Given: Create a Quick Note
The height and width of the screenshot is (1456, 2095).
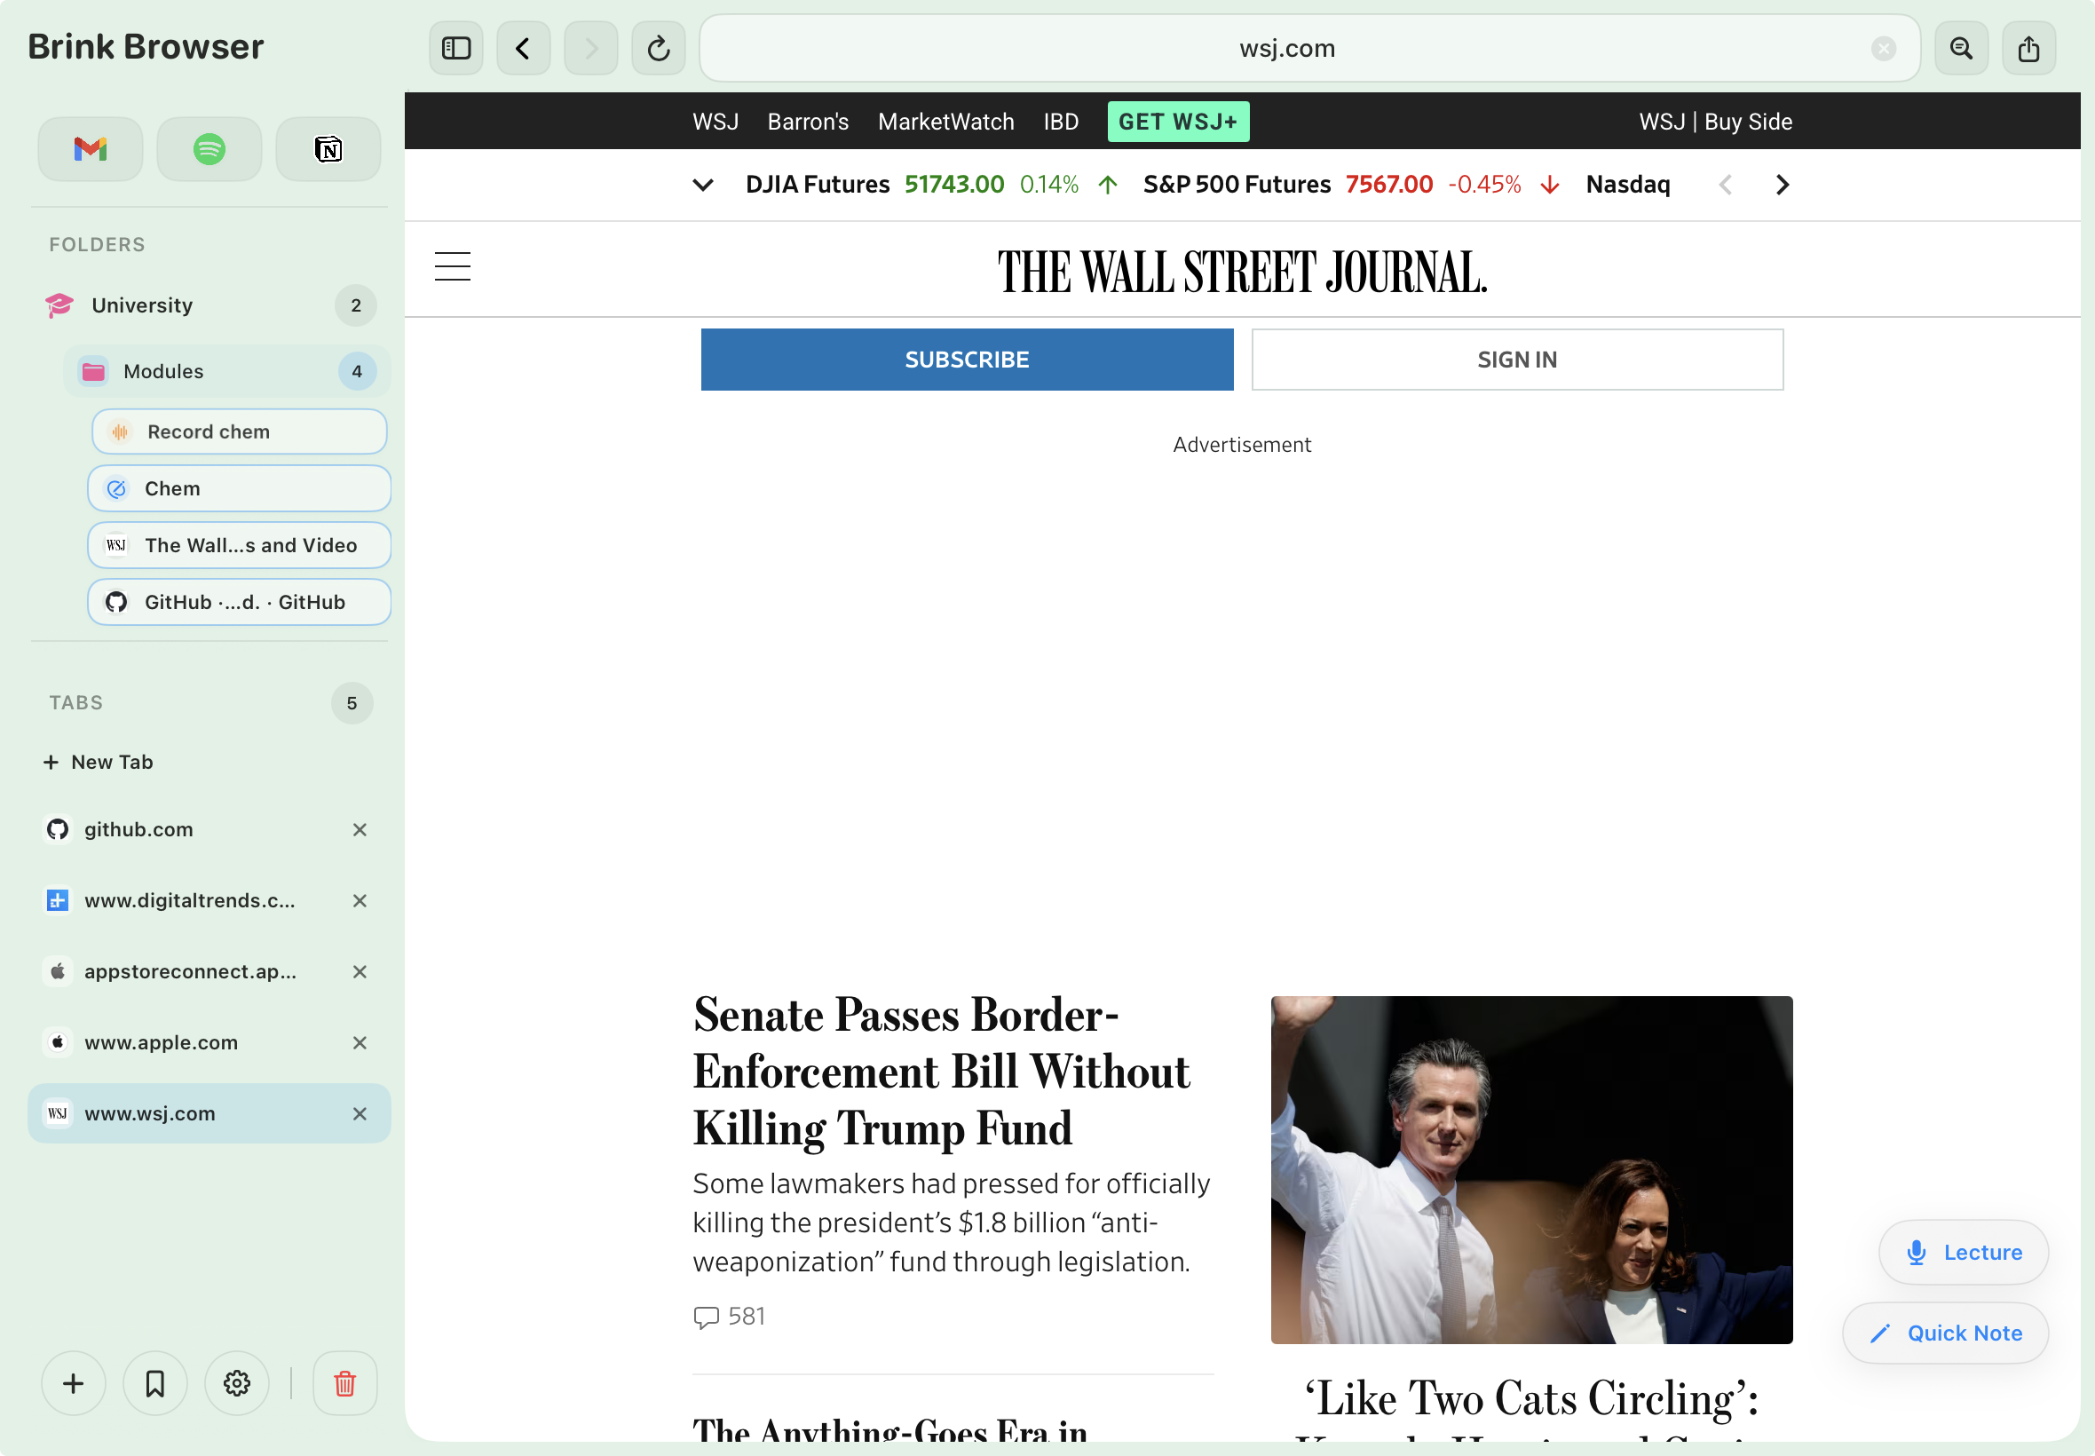Looking at the screenshot, I should pyautogui.click(x=1946, y=1333).
